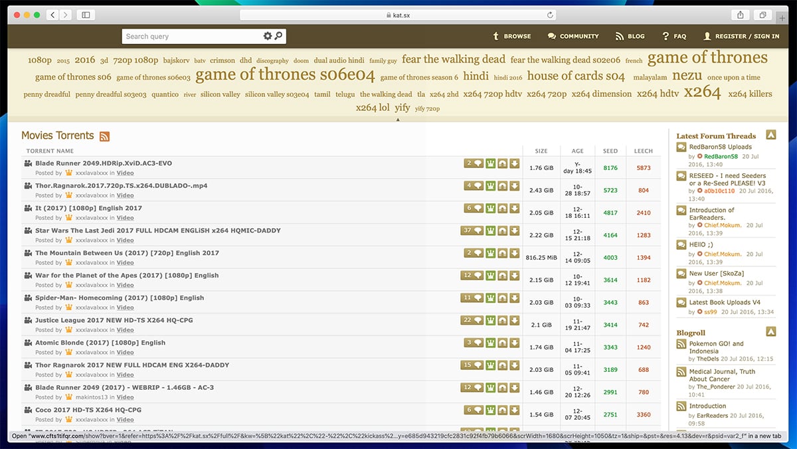Go to the Blog section
The height and width of the screenshot is (449, 797).
pyautogui.click(x=630, y=37)
